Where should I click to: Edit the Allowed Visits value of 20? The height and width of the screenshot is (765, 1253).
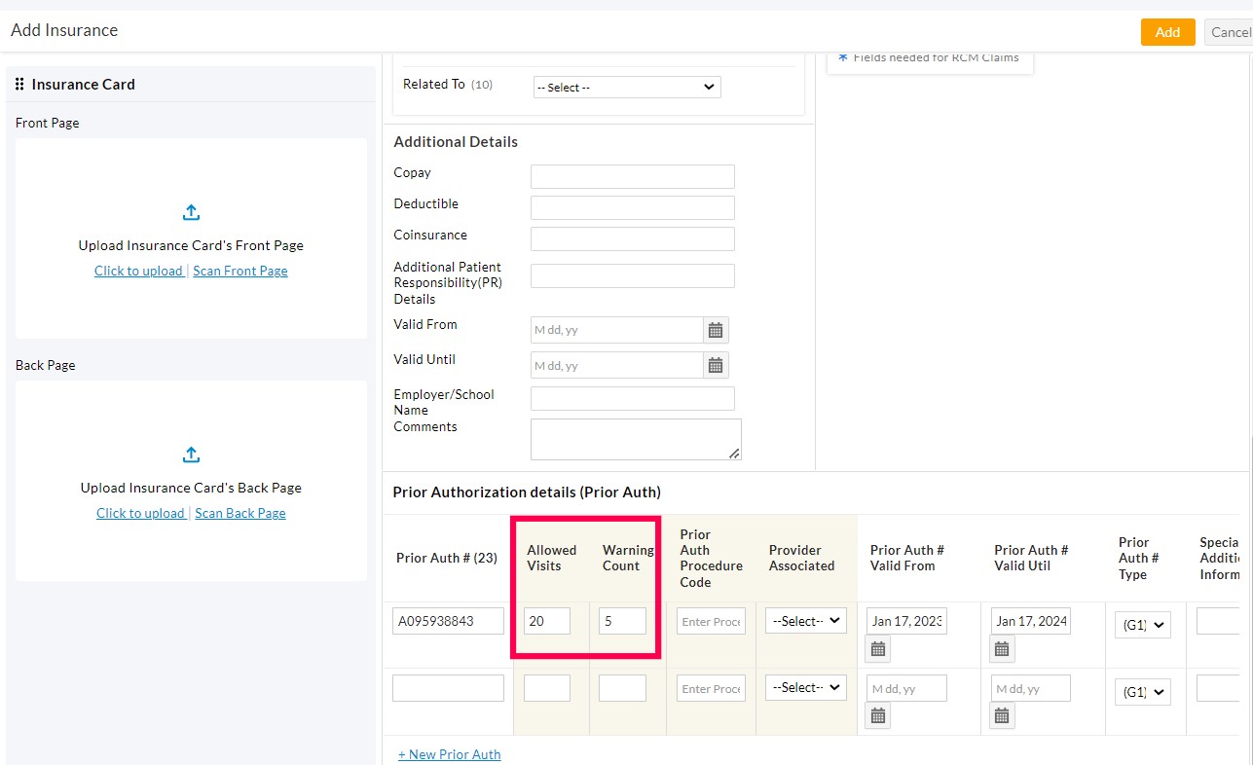[x=546, y=620]
